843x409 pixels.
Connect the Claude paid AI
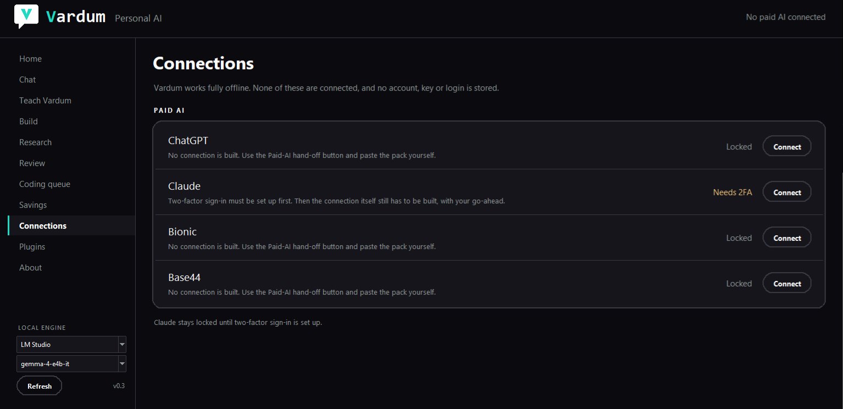[787, 192]
